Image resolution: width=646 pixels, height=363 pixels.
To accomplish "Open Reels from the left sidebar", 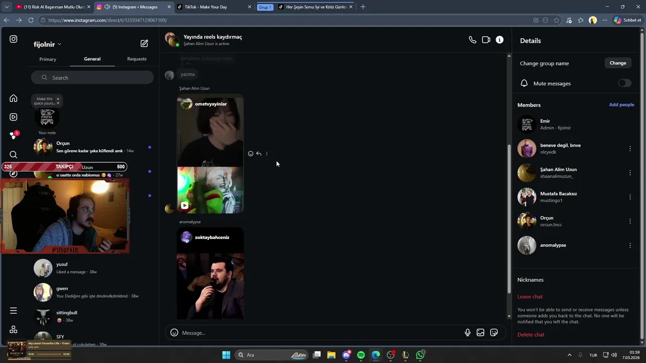I will [14, 117].
